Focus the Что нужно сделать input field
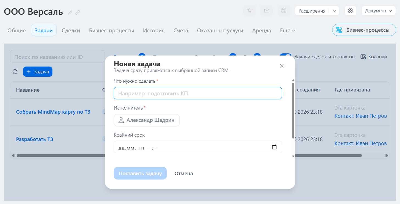 point(198,93)
